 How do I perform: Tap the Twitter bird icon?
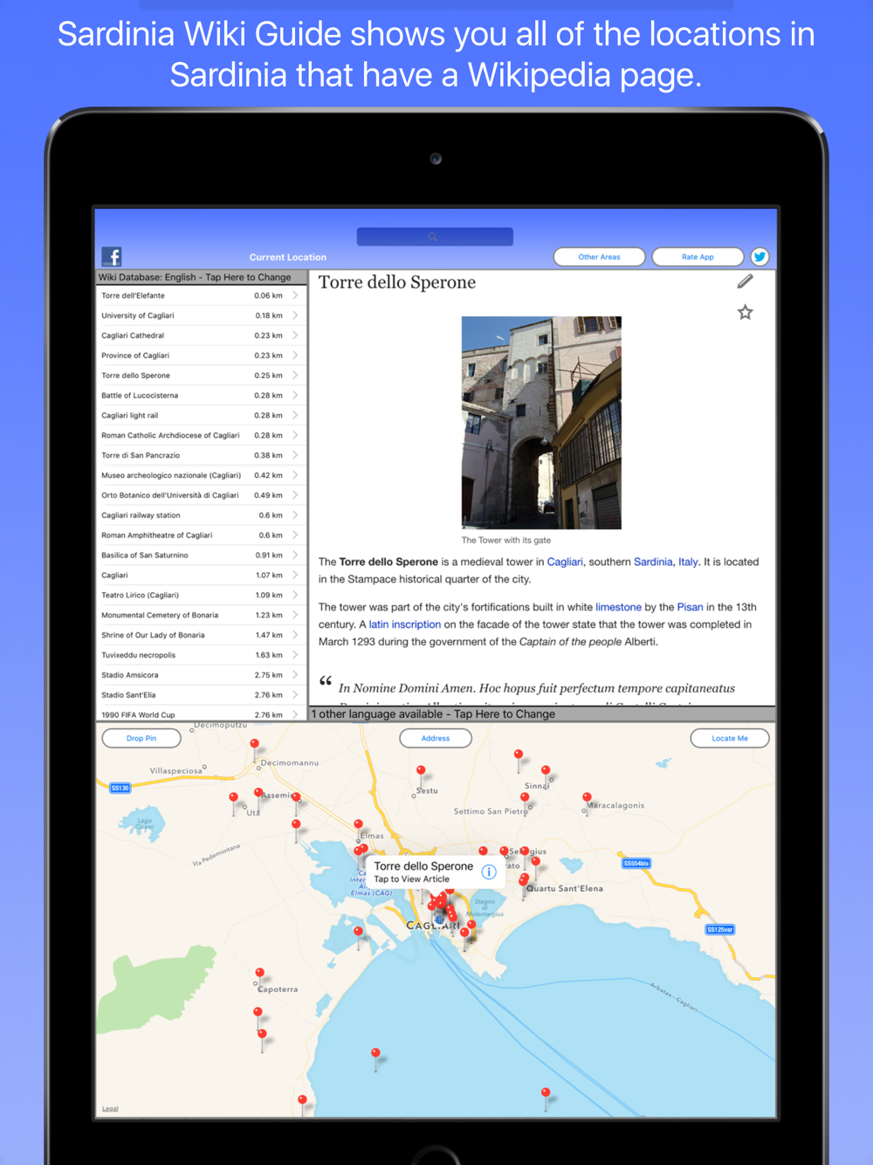[x=760, y=257]
